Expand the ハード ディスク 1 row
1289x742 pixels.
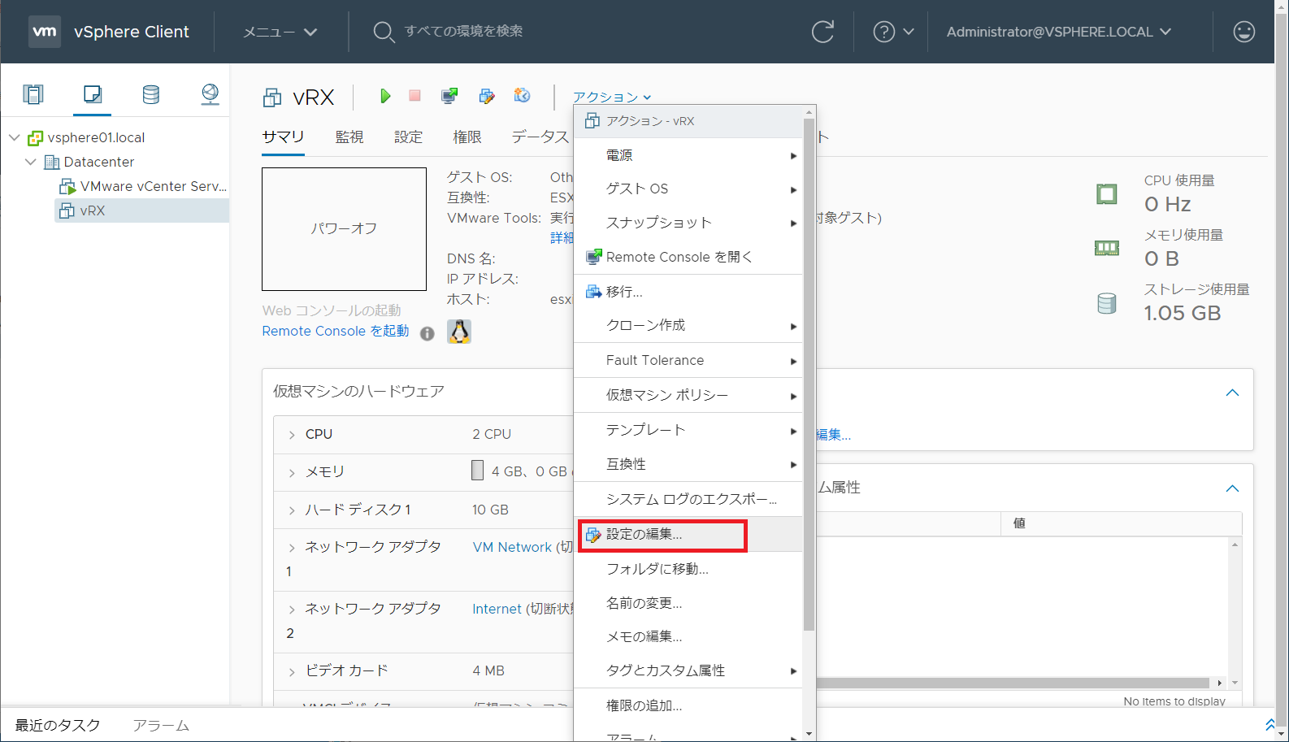tap(292, 510)
